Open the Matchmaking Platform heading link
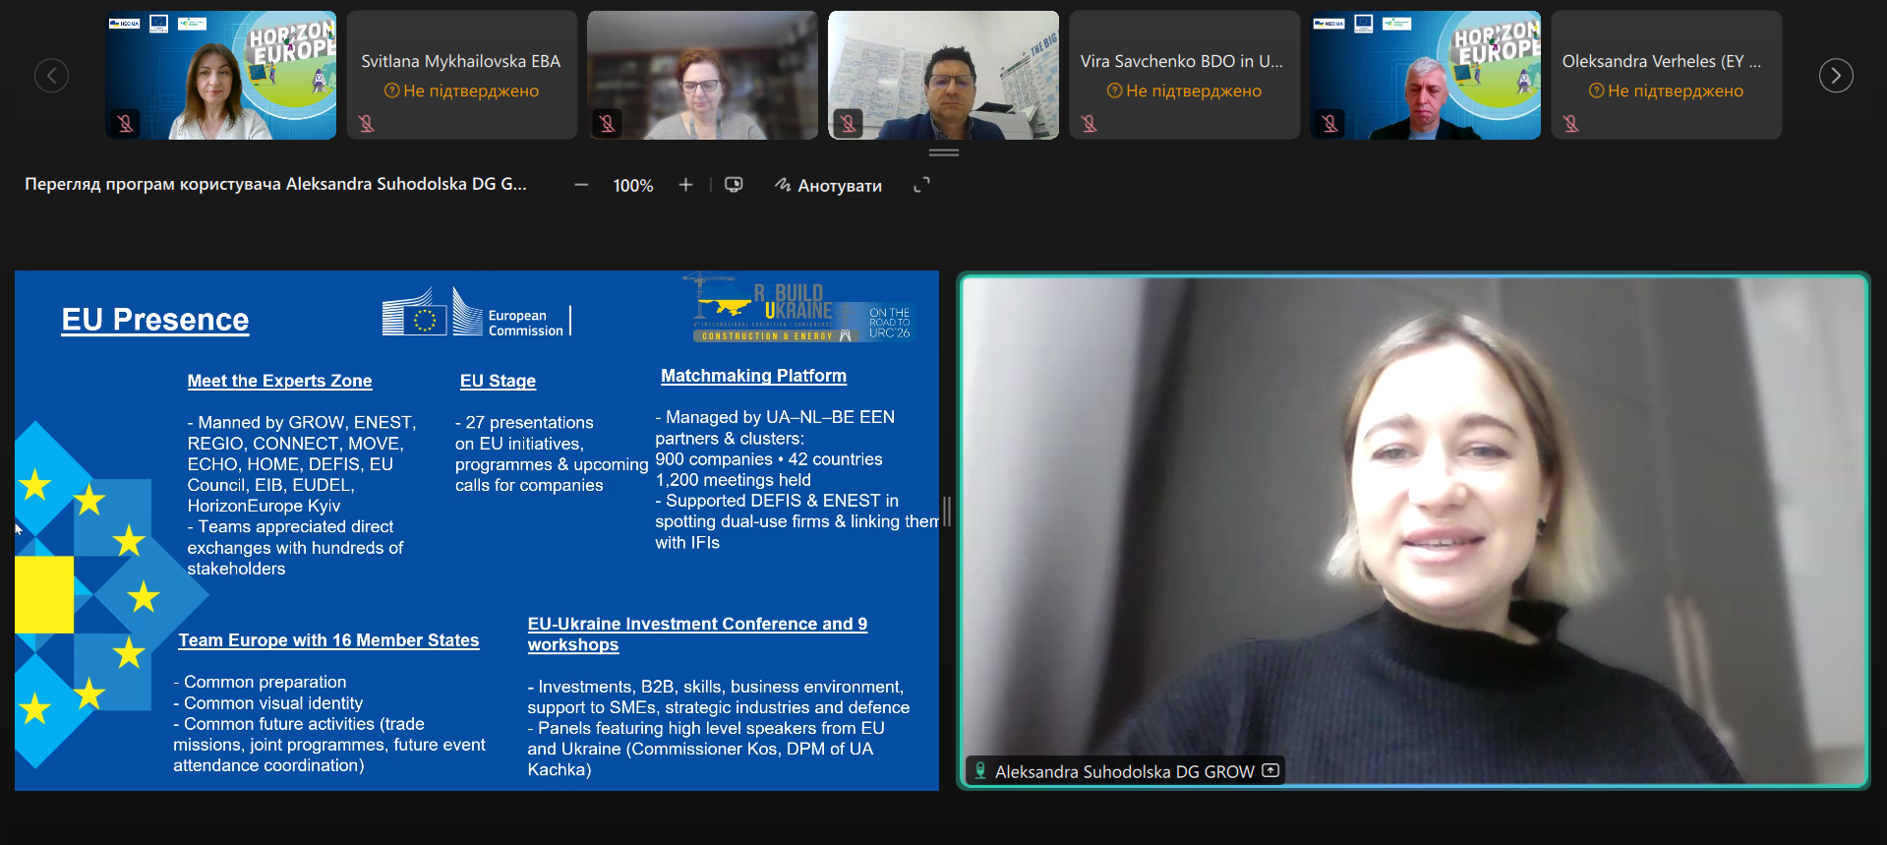Image resolution: width=1887 pixels, height=845 pixels. click(753, 376)
